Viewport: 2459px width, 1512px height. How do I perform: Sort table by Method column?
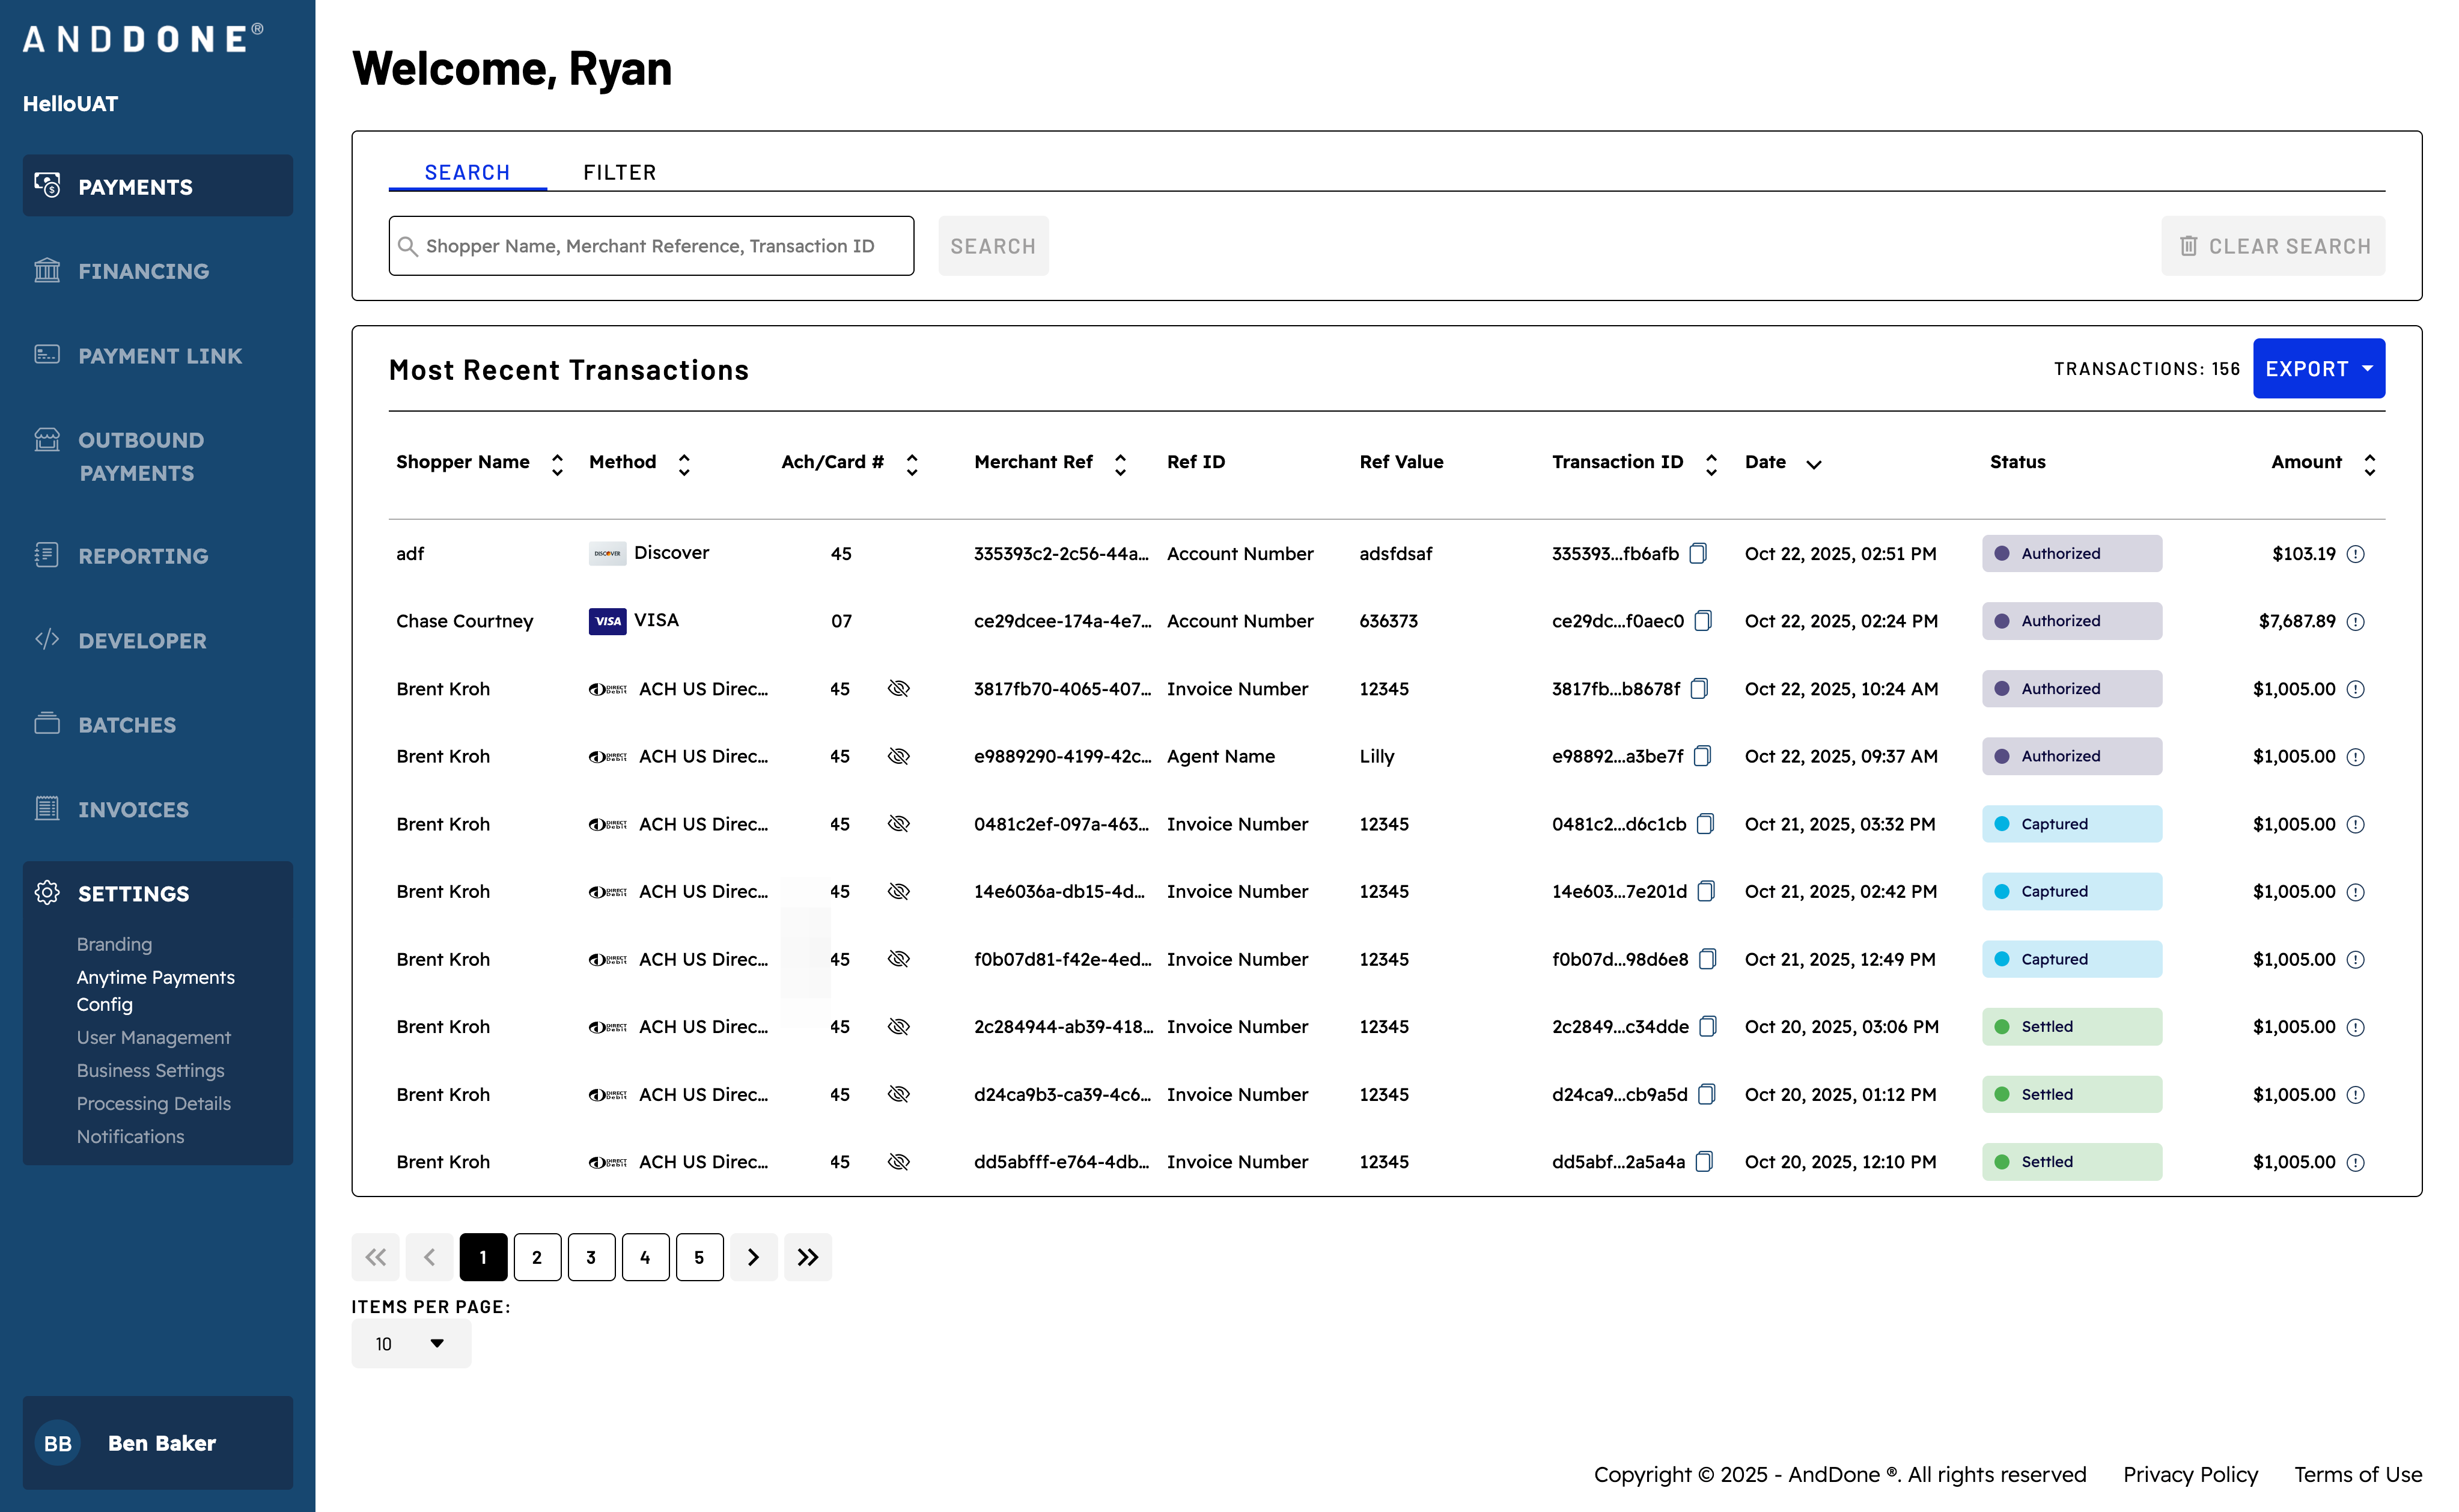coord(684,464)
